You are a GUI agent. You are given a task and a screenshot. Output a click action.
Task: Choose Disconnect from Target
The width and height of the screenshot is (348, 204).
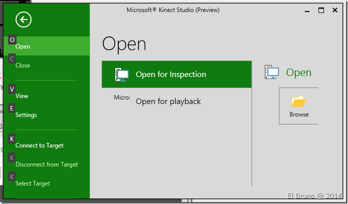pyautogui.click(x=47, y=164)
